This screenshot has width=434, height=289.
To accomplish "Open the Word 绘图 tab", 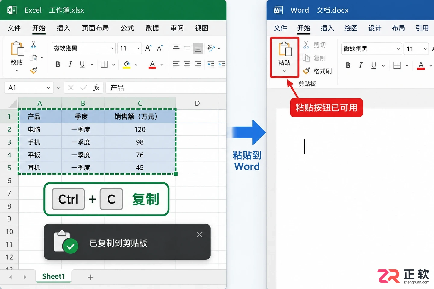I will point(351,28).
